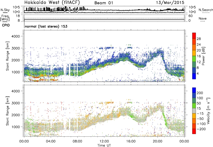Click the 'Beam 01' label
This screenshot has height=147, width=213.
pyautogui.click(x=104, y=3)
